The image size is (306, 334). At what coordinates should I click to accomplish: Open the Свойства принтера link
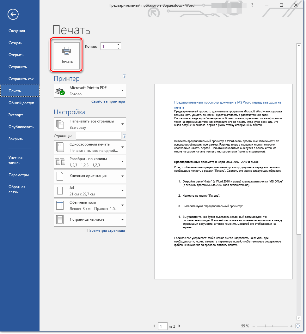[x=108, y=101]
